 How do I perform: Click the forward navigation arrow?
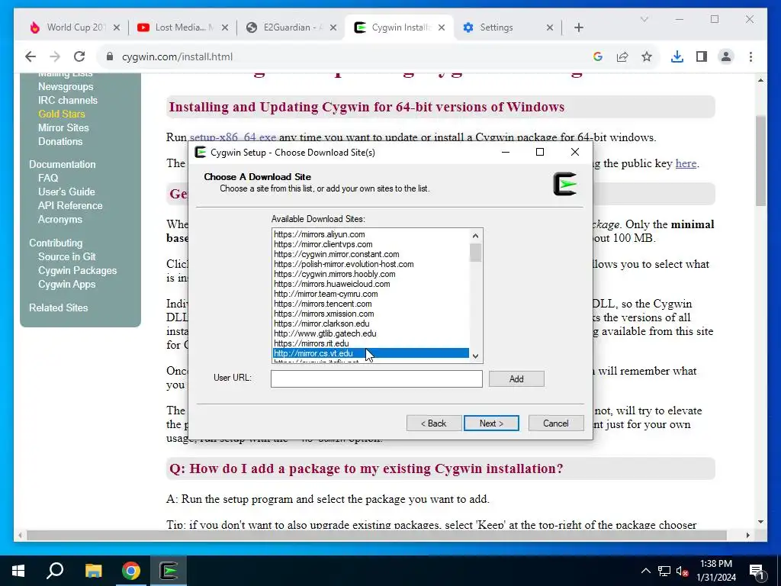point(55,56)
